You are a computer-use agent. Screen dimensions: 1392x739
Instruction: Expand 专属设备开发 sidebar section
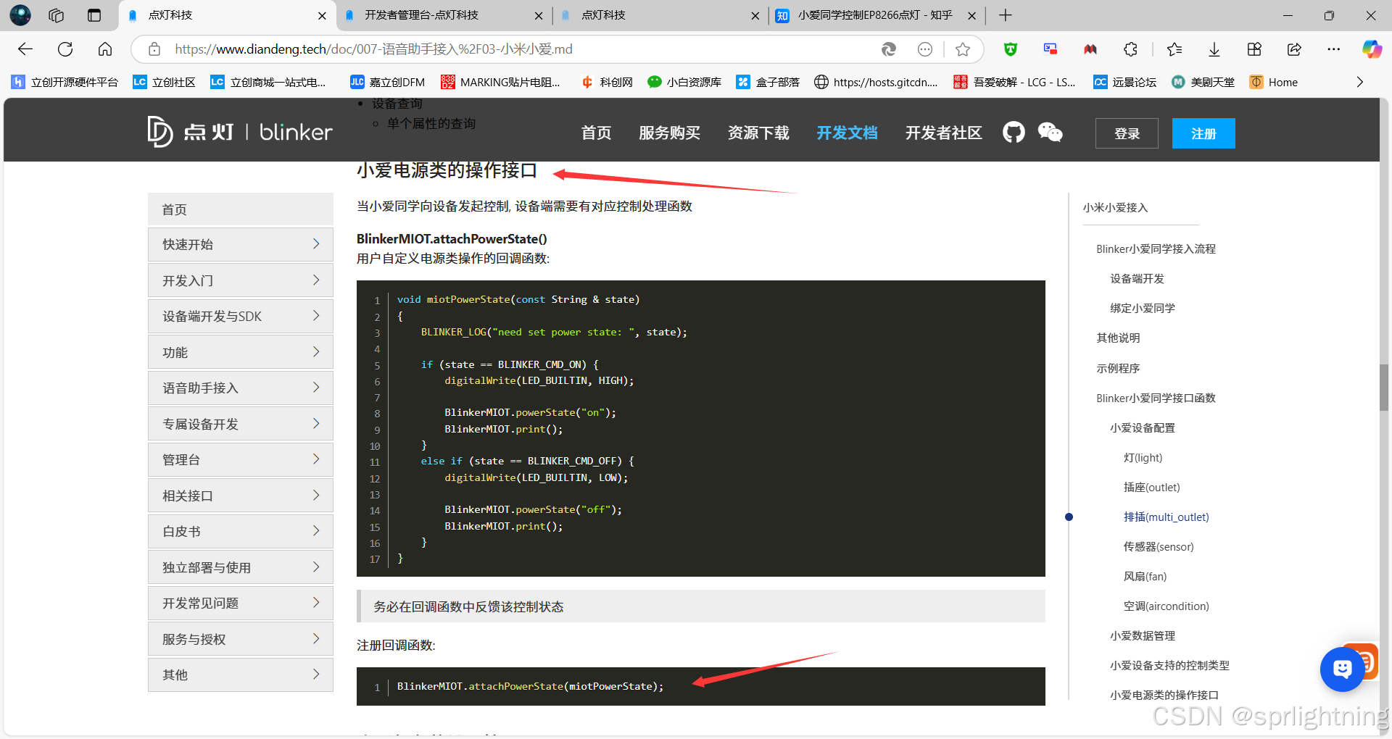[241, 424]
